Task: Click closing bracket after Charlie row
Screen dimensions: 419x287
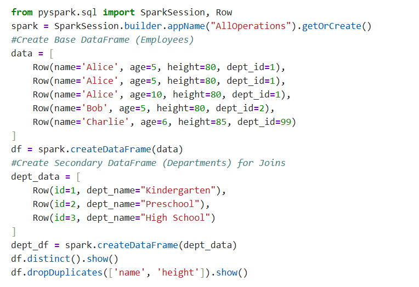Action: [14, 136]
